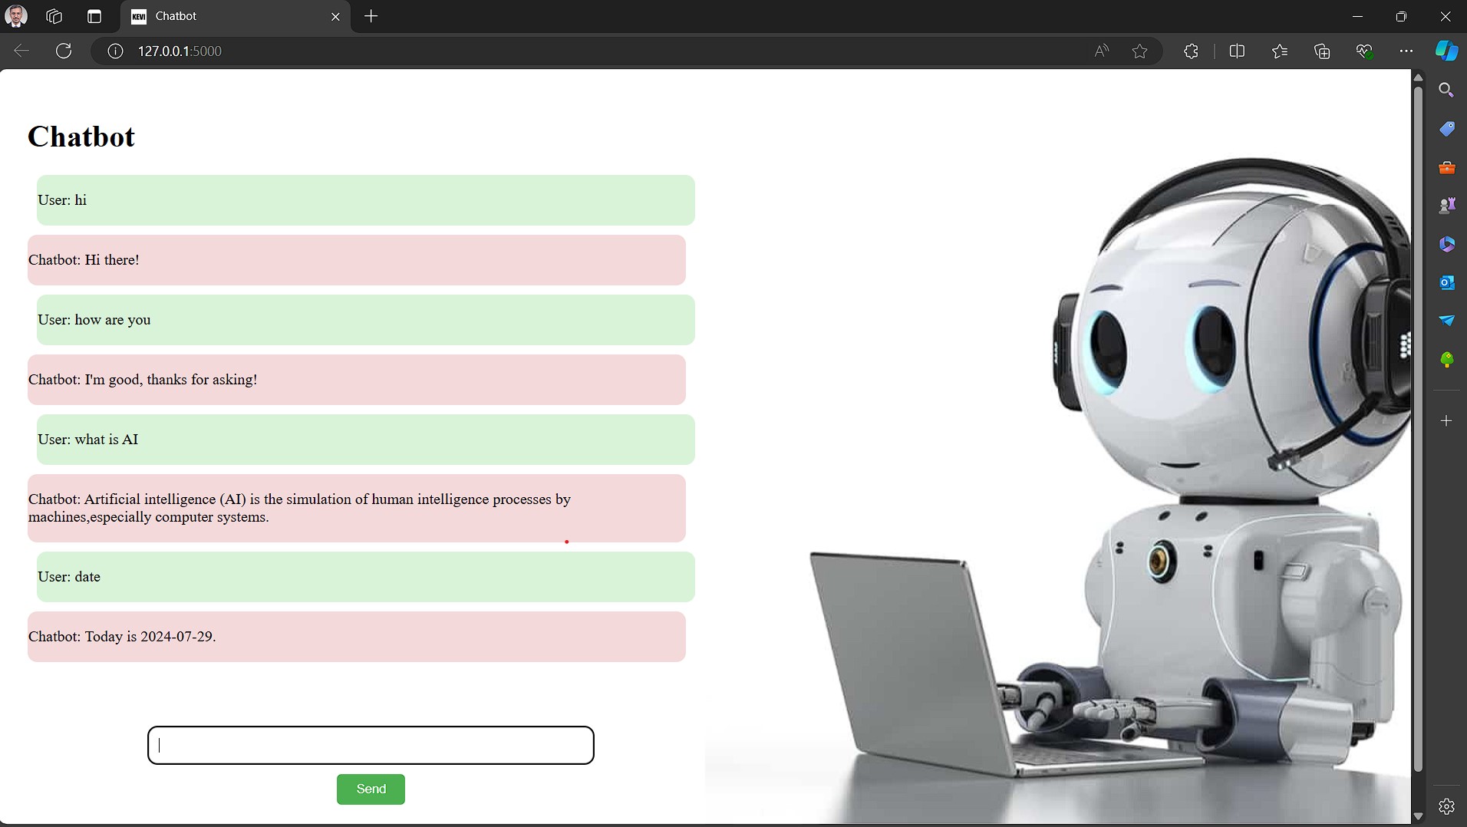The image size is (1467, 827).
Task: Open green tree icon in sidebar
Action: tap(1446, 359)
